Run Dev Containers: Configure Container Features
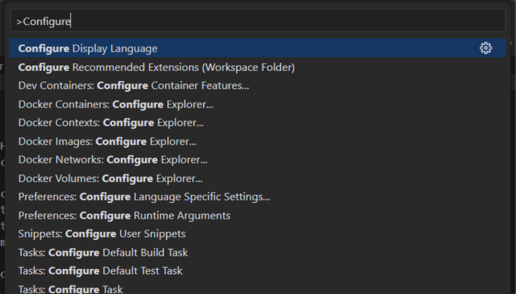 click(x=134, y=86)
